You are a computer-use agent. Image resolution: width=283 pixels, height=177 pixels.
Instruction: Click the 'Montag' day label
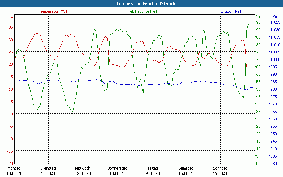click(x=14, y=168)
